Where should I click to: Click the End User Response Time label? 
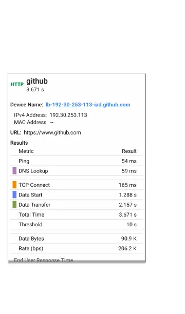44,260
